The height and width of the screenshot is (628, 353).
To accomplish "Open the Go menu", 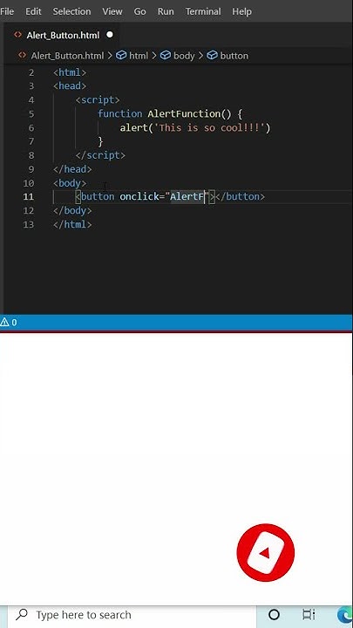I will (139, 11).
